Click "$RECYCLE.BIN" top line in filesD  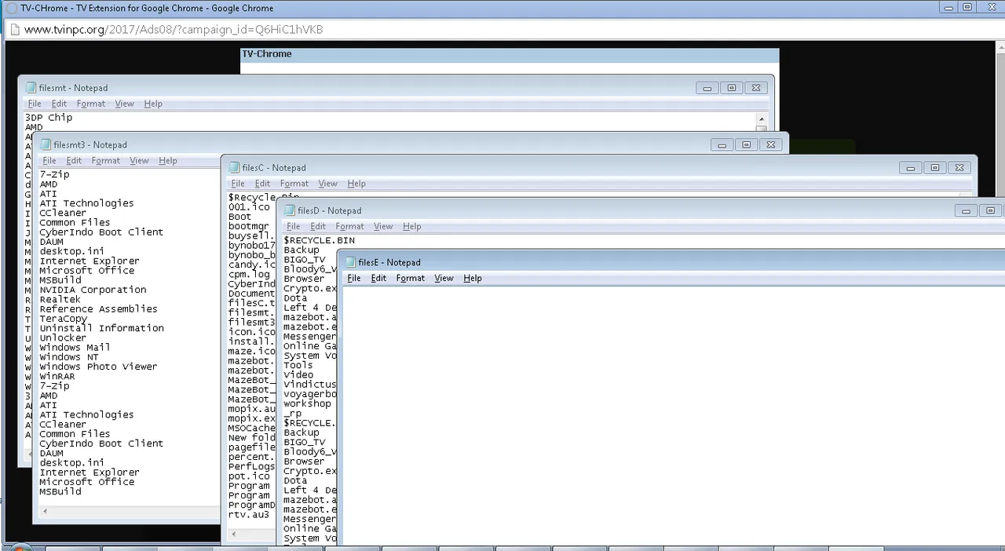(320, 240)
